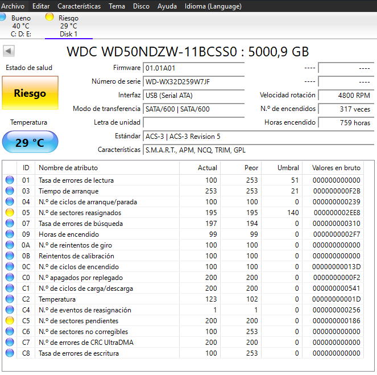This screenshot has height=375, width=377.
Task: Click the rotation speed value 4800 RPM
Action: (x=346, y=96)
